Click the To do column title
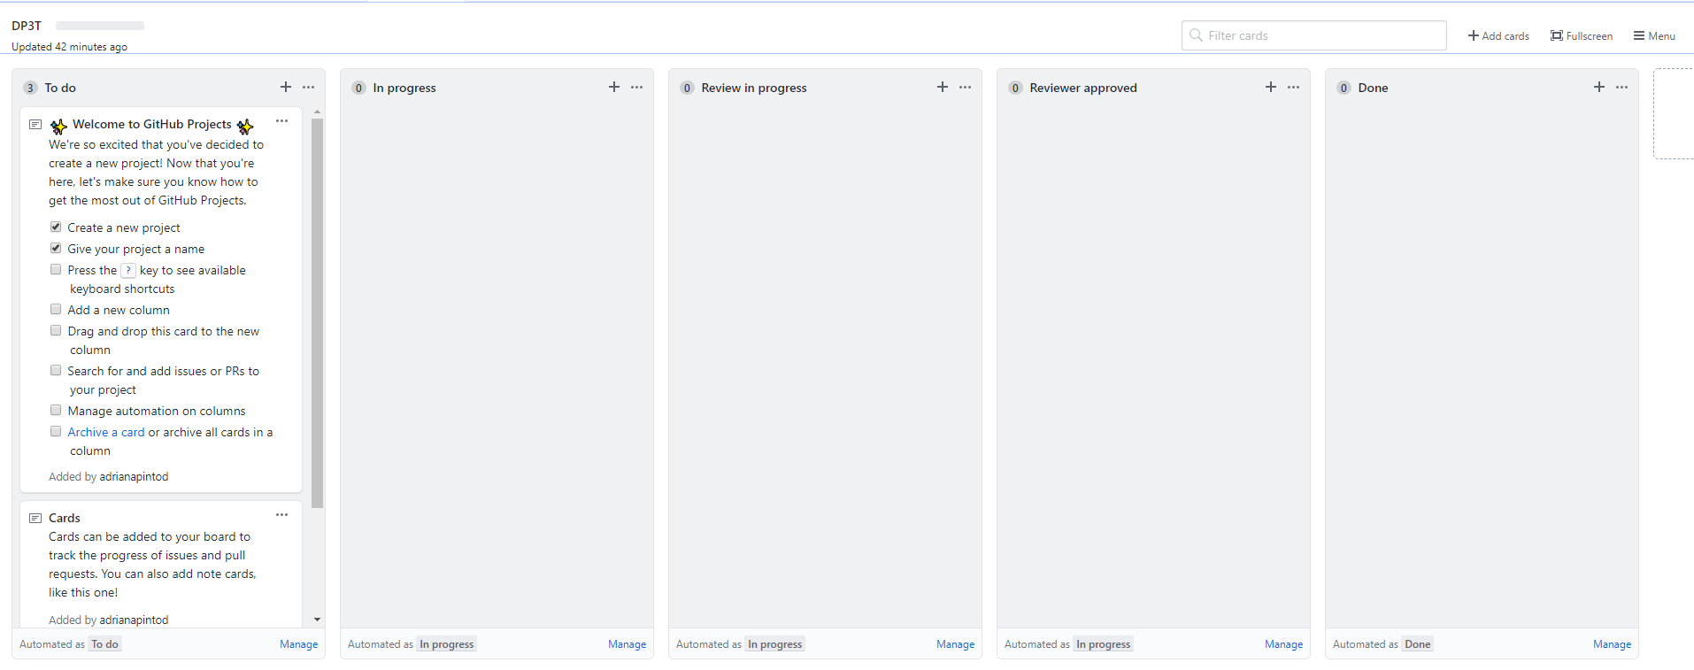This screenshot has width=1694, height=670. (60, 88)
